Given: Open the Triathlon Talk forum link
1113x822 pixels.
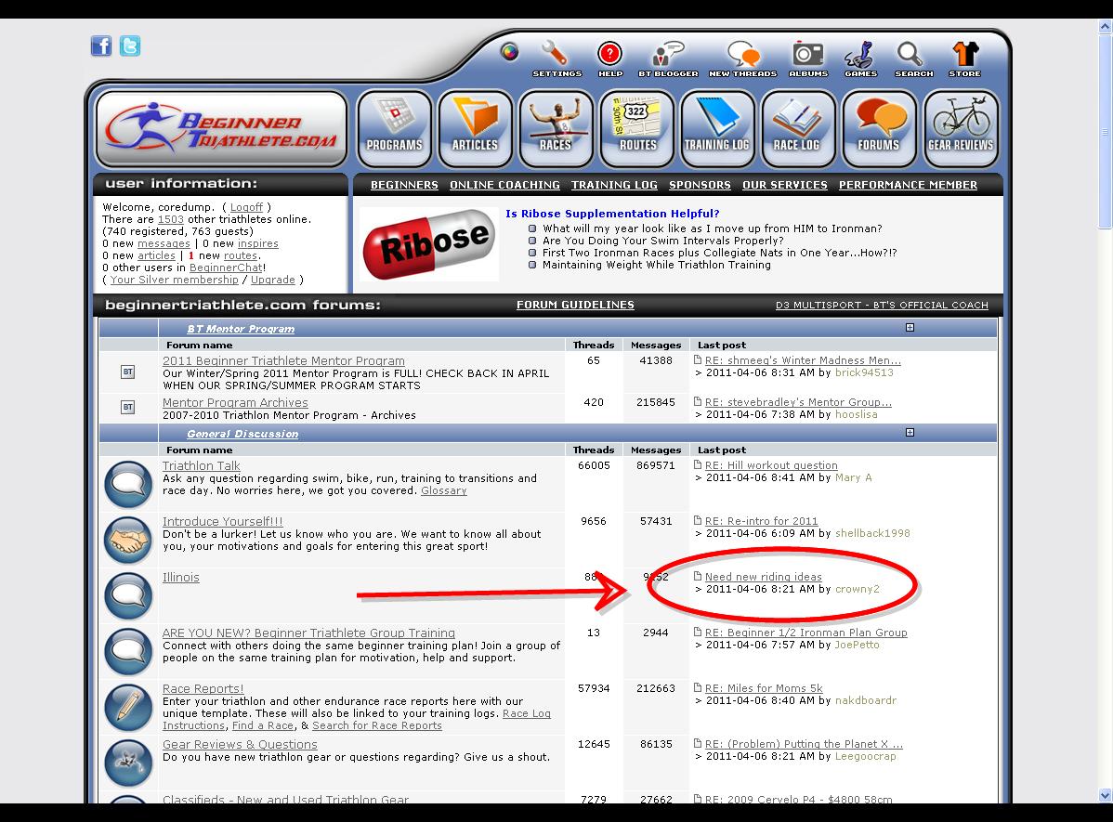Looking at the screenshot, I should tap(201, 465).
